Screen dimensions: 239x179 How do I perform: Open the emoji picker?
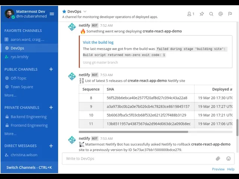coord(228,158)
